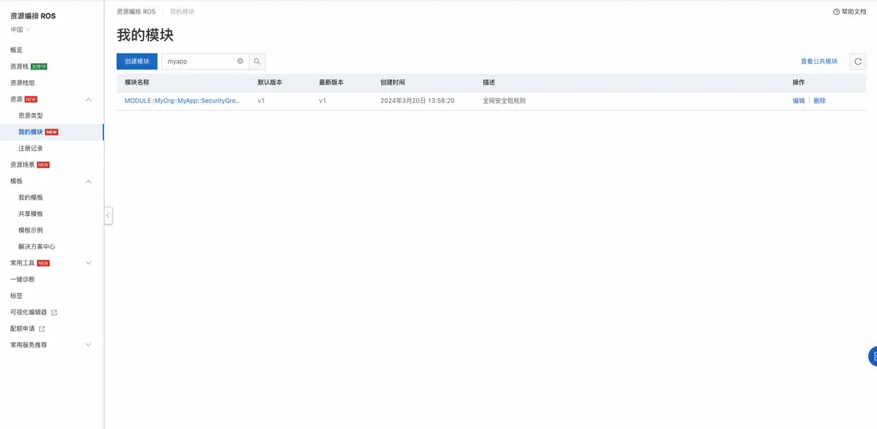Click 编辑 for the MyApp module
Image resolution: width=877 pixels, height=429 pixels.
click(x=798, y=101)
